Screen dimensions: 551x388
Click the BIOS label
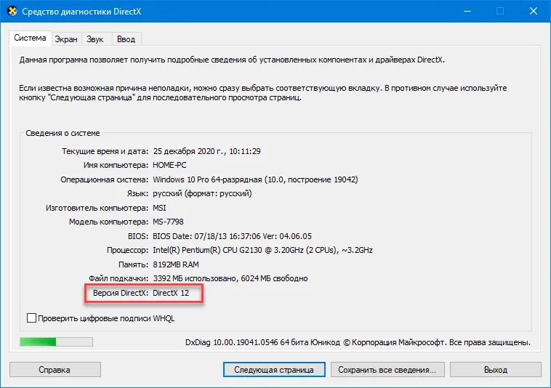pos(138,236)
